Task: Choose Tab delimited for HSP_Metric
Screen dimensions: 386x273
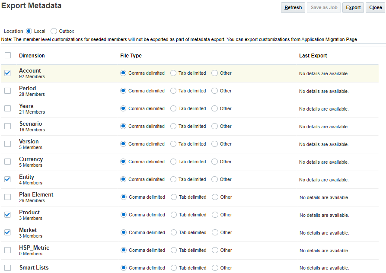Action: tap(173, 250)
